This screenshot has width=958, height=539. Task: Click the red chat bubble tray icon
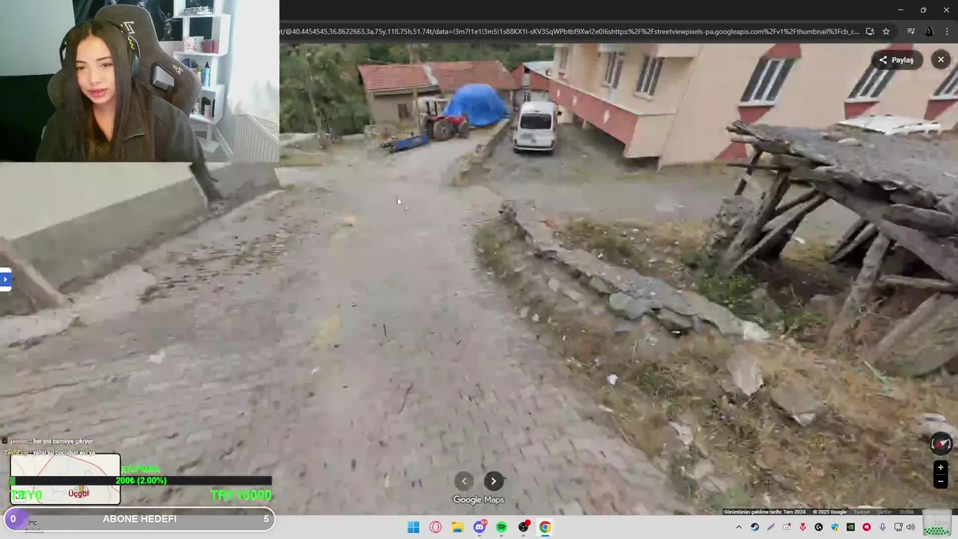pyautogui.click(x=867, y=527)
